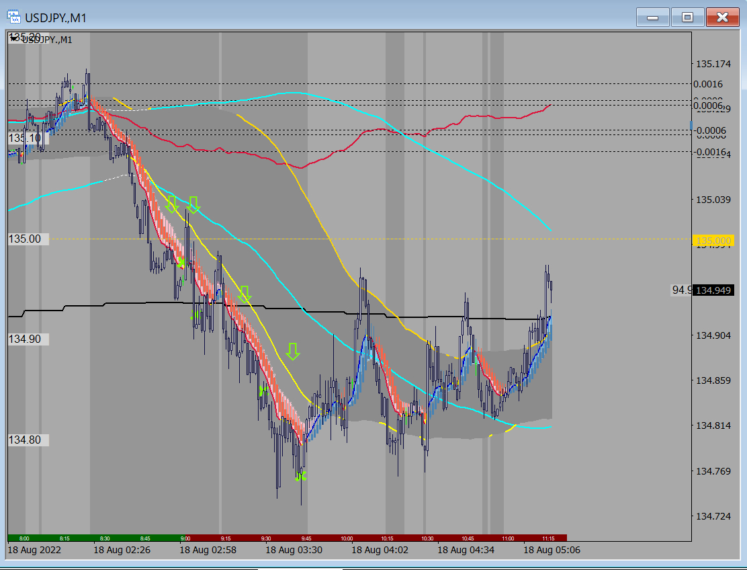Viewport: 747px width, 570px height.
Task: Click the black 134.949 current price label
Action: (713, 290)
